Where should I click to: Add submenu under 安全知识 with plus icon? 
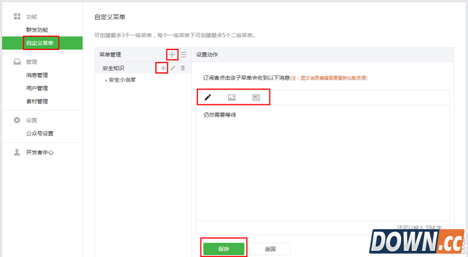[163, 68]
